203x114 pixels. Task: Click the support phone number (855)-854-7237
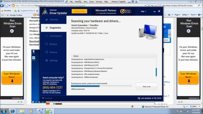[x=53, y=87]
